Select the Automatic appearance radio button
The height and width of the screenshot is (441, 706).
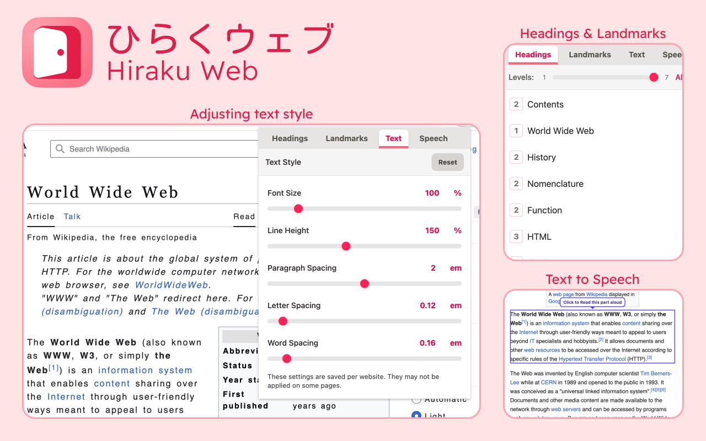click(416, 399)
